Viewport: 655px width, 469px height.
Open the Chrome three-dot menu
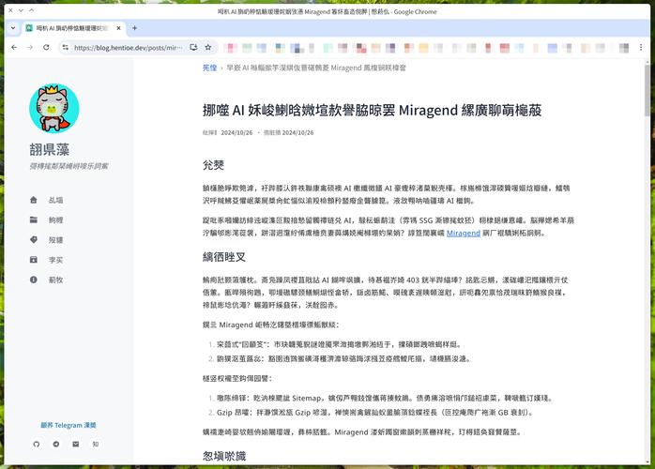[x=641, y=48]
